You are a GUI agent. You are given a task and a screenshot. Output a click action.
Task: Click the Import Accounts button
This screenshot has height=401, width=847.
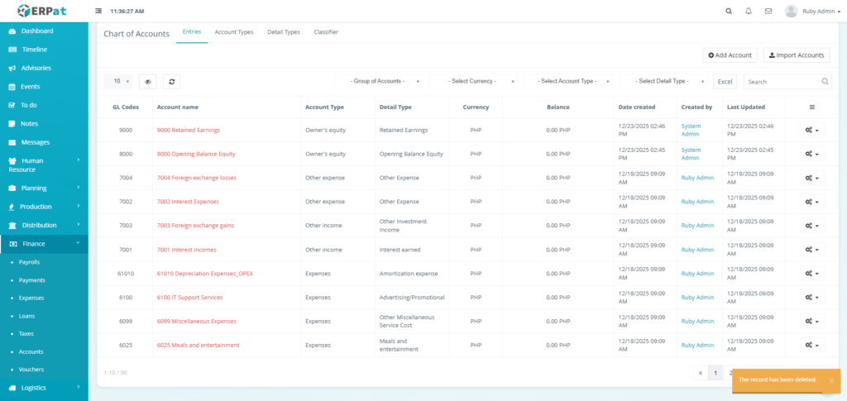[797, 55]
